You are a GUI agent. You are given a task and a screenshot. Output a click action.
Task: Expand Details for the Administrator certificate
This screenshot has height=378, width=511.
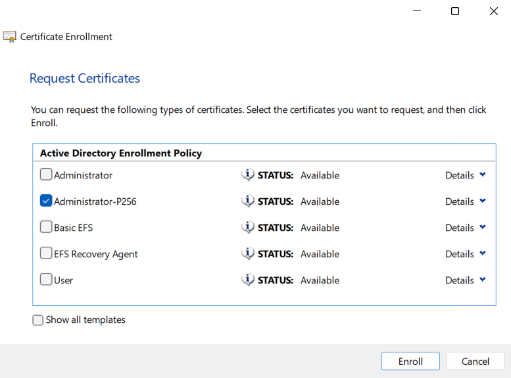coord(466,175)
